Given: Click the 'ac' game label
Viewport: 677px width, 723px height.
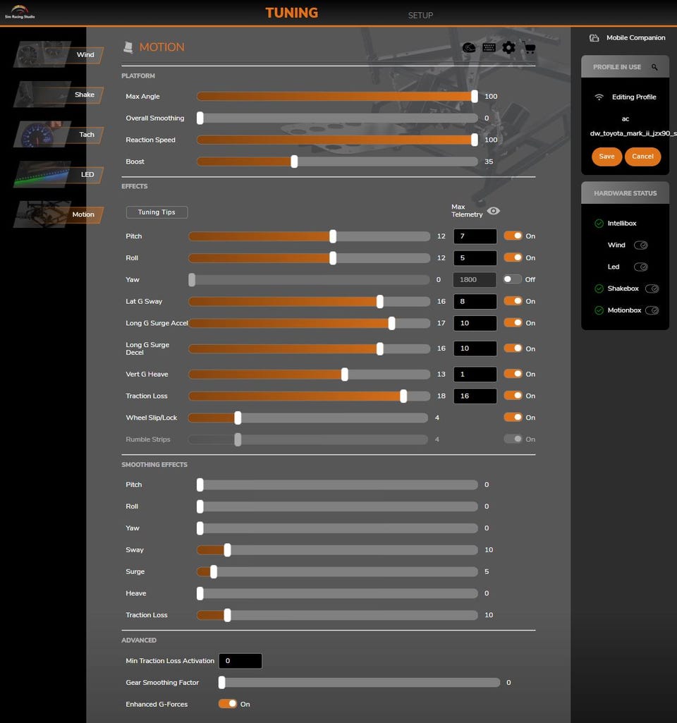Looking at the screenshot, I should [626, 119].
